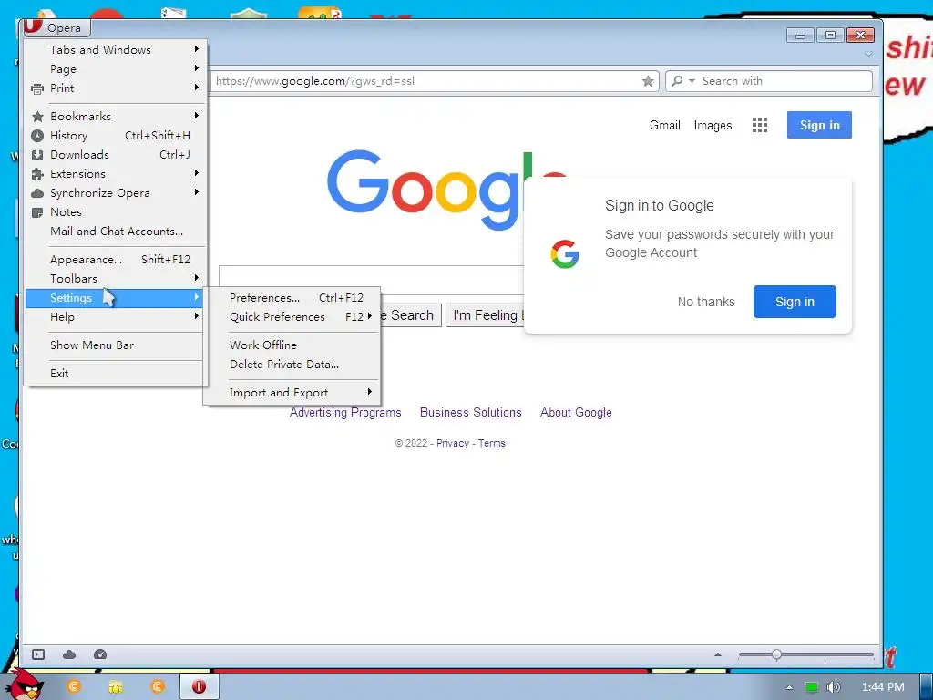This screenshot has width=933, height=700.
Task: Click the volume speaker tray icon
Action: click(x=833, y=687)
